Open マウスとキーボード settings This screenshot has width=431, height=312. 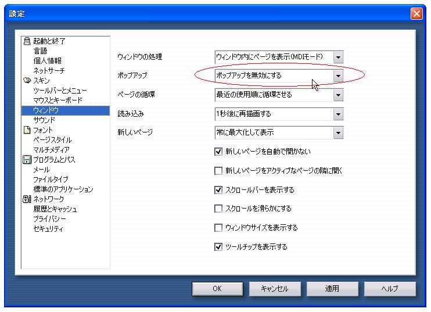[x=58, y=101]
